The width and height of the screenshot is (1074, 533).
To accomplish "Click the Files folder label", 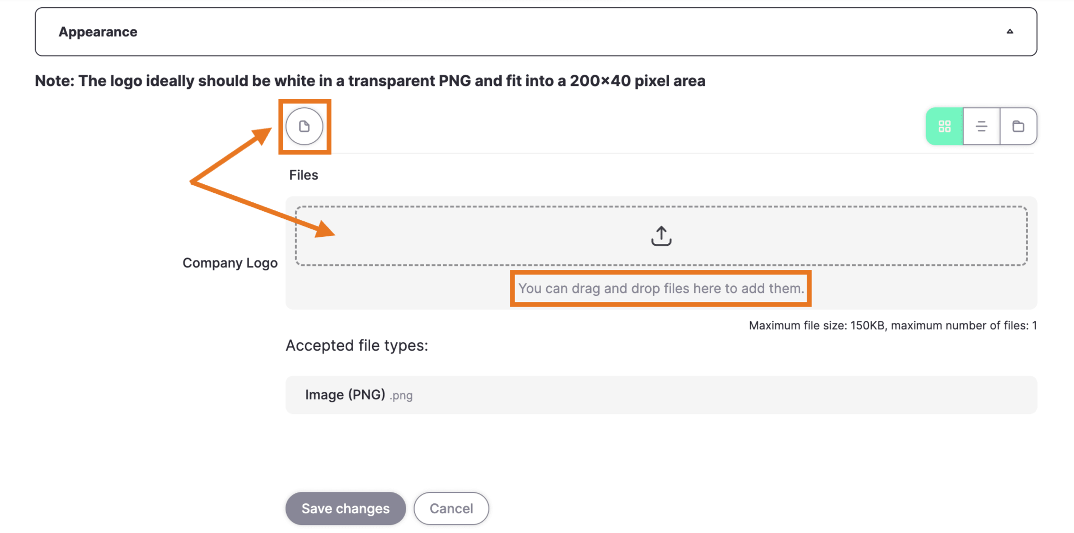I will 304,175.
